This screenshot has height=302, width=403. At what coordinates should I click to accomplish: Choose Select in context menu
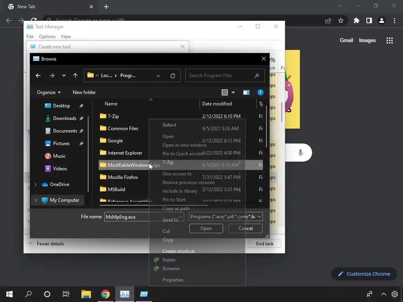pyautogui.click(x=169, y=125)
